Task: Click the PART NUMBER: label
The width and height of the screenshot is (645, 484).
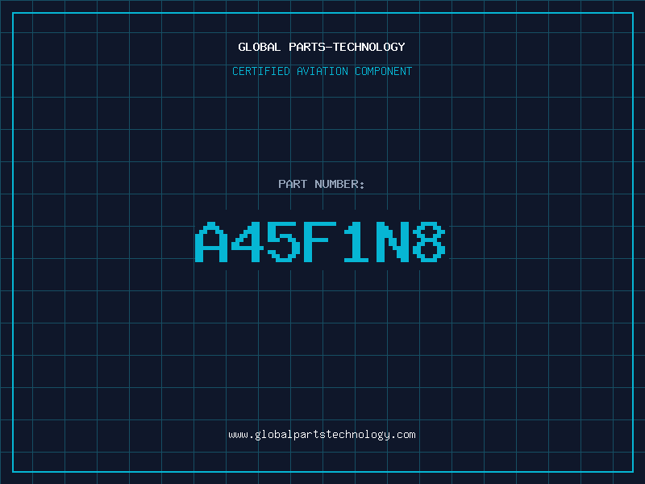Action: pos(322,184)
